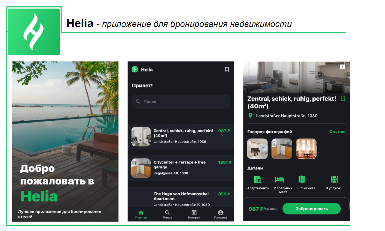The image size is (385, 231).
Task: Click the report icon on apartment photo
Action: [342, 67]
